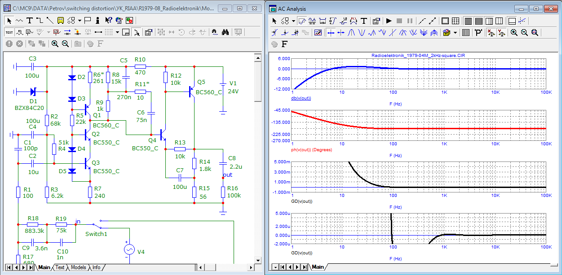Select the diagonal wire drawing tool
562x275 pixels.
tap(50, 20)
